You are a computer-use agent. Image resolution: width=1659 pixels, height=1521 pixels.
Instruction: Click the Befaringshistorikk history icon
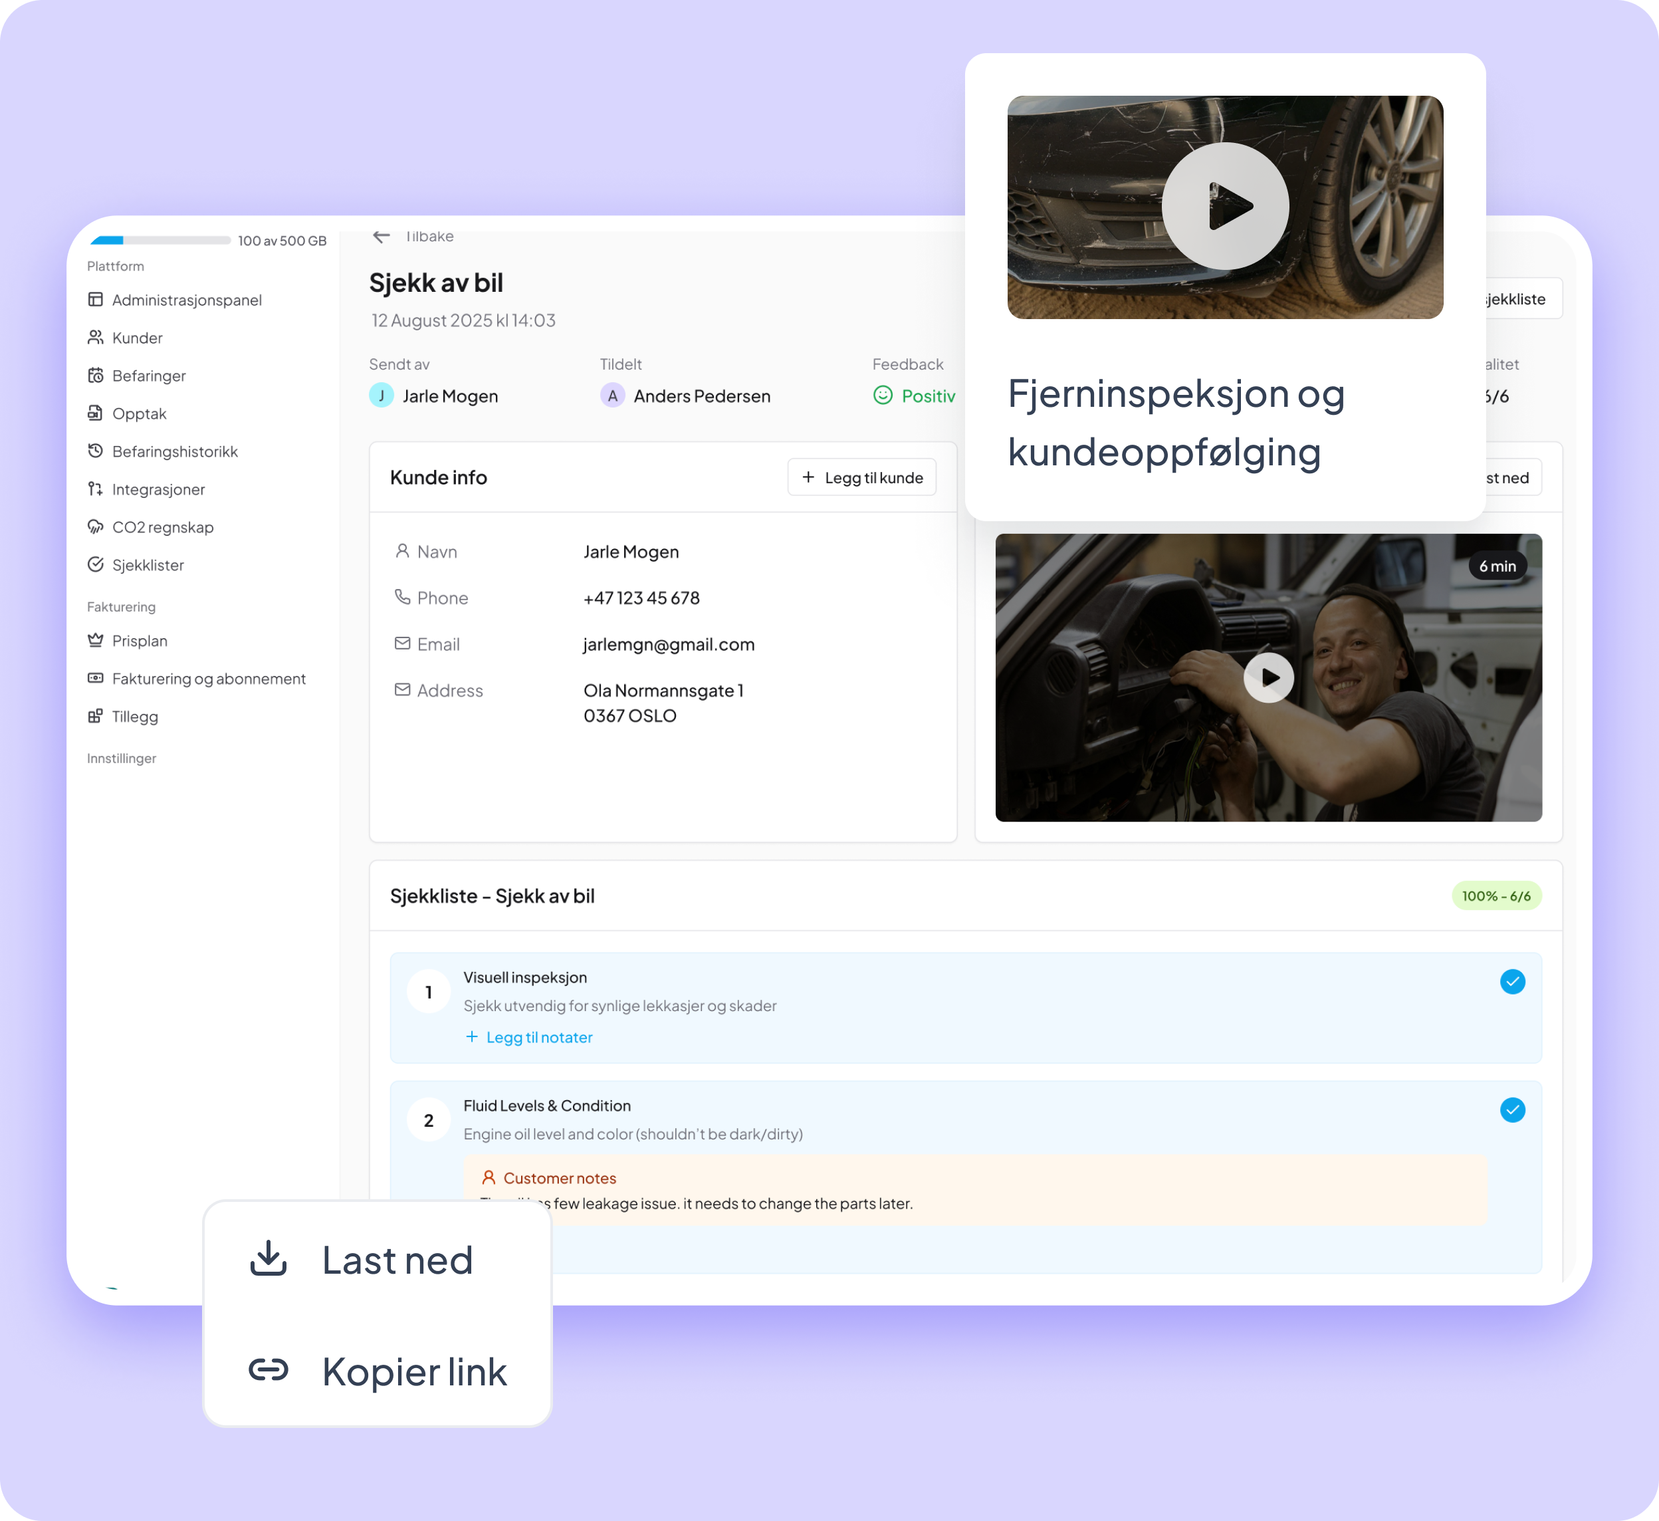pos(96,451)
